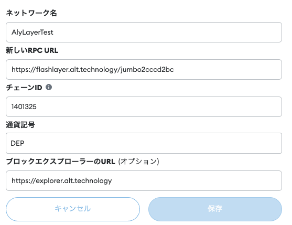This screenshot has height=225, width=292.
Task: Place cursor on the DEP symbol text
Action: (17, 143)
